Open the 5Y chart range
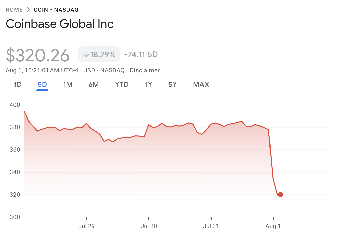This screenshot has width=338, height=235. point(173,85)
